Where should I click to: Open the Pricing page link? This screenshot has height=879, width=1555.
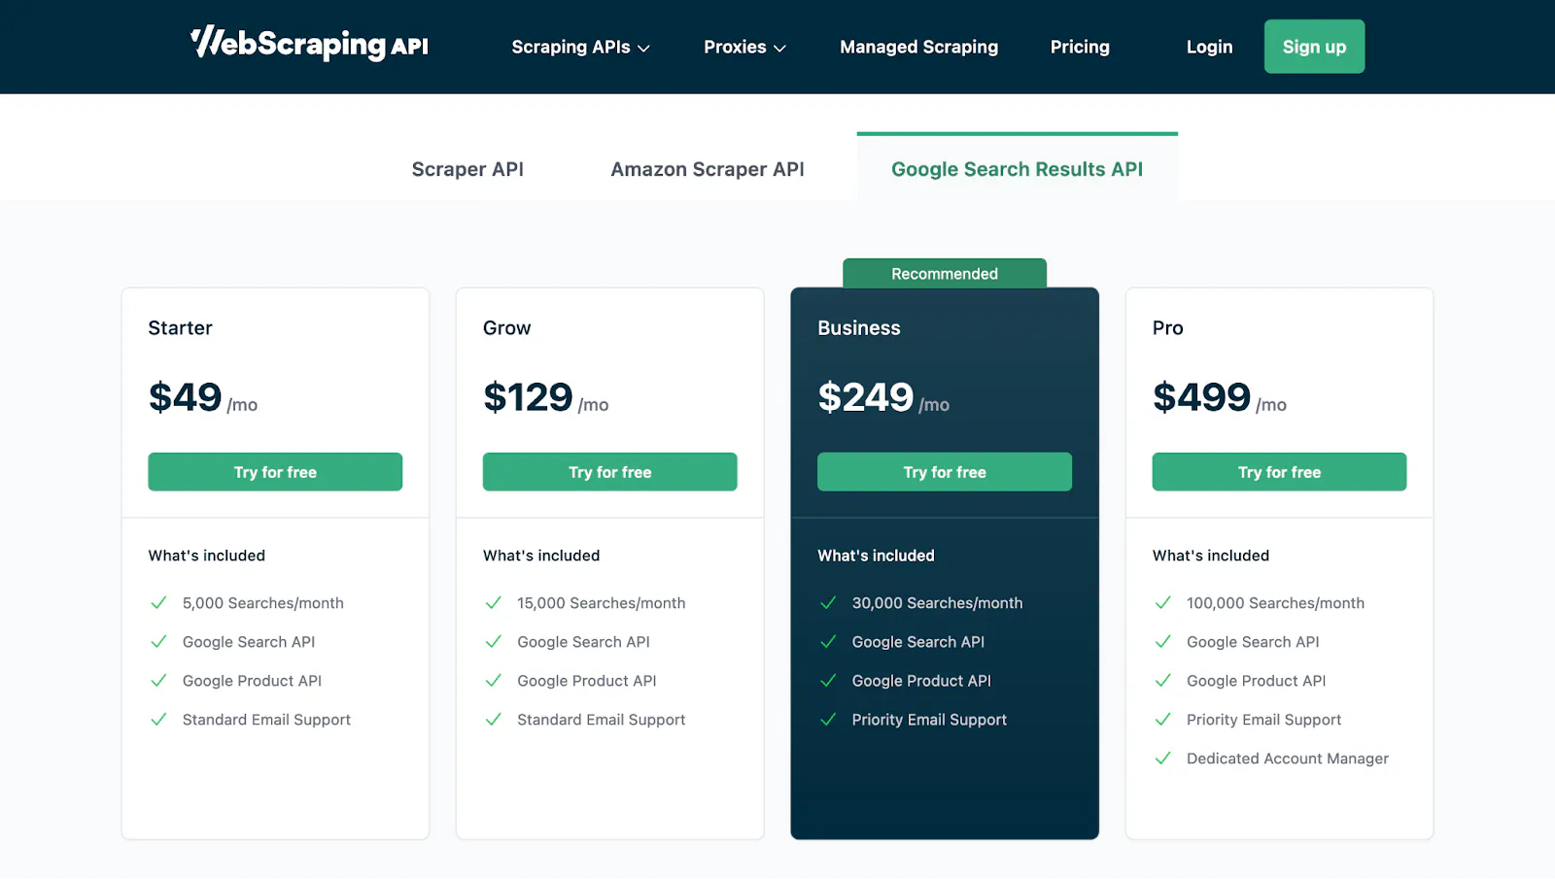tap(1080, 47)
